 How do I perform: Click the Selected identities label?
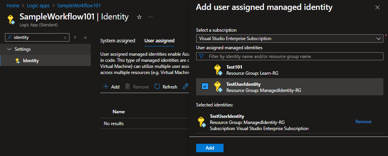pyautogui.click(x=214, y=105)
